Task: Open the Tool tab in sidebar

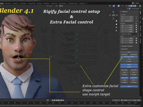Action: point(141,18)
